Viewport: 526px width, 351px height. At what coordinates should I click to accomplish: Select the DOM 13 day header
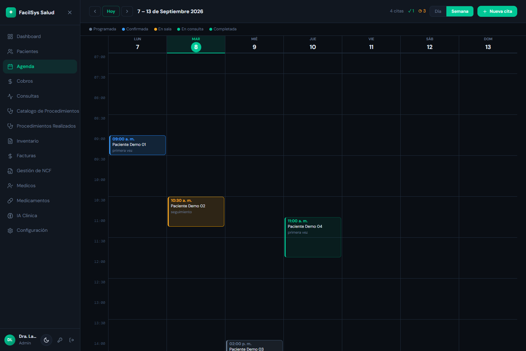click(488, 44)
